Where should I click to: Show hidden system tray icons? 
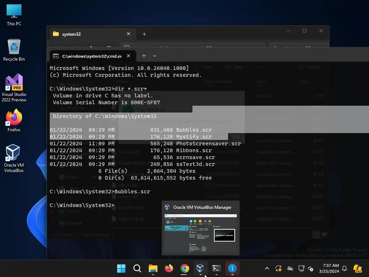pos(267,268)
